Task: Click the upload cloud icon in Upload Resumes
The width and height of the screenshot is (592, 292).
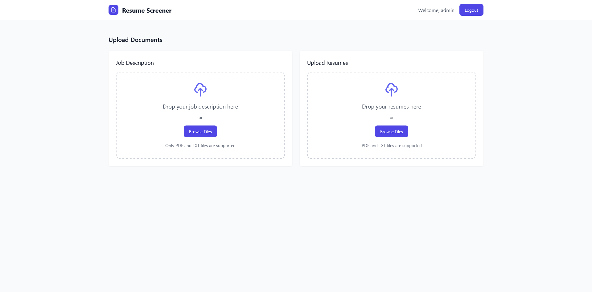Action: [x=391, y=90]
